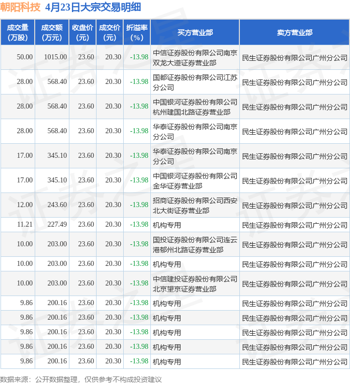Click seller 民生证券 in the 227.49 row
Viewport: 350px width, 384px height.
click(294, 225)
